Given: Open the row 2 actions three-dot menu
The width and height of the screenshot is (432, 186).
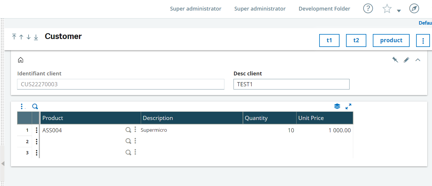Looking at the screenshot, I should [x=36, y=141].
